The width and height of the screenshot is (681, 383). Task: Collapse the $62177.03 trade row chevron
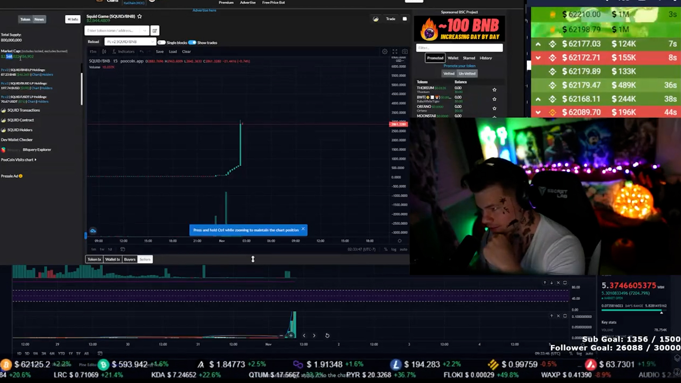[538, 44]
